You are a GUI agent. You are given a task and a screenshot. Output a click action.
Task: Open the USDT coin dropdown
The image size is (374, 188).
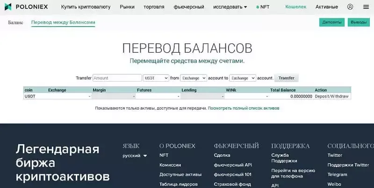point(156,78)
